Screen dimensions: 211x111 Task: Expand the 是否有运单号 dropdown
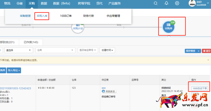(x=88, y=50)
